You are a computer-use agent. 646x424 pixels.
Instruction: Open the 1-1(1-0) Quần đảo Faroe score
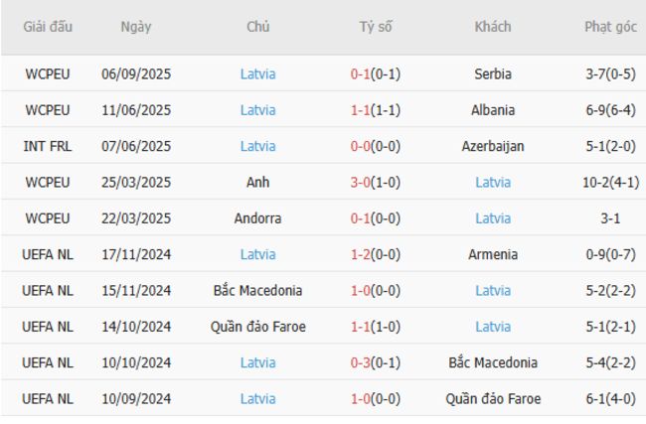coord(375,327)
